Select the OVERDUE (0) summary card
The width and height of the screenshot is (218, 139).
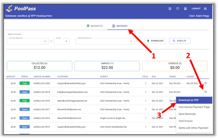(x=175, y=66)
